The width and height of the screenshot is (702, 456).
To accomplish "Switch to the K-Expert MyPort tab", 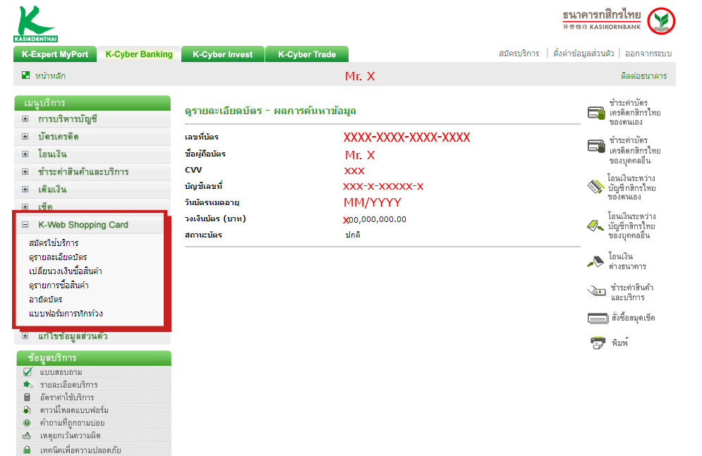I will tap(54, 54).
